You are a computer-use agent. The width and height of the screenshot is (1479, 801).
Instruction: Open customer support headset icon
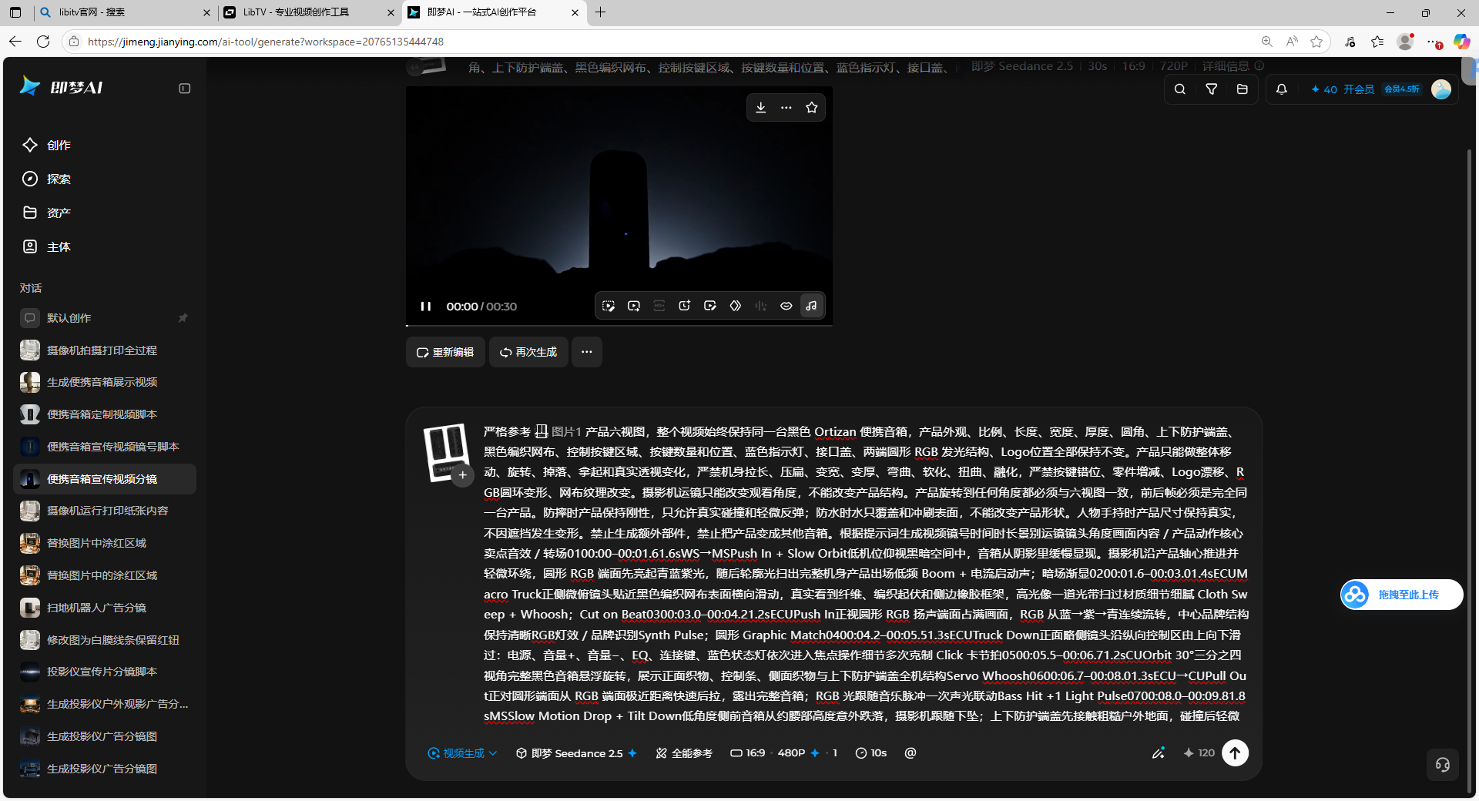pyautogui.click(x=1443, y=765)
